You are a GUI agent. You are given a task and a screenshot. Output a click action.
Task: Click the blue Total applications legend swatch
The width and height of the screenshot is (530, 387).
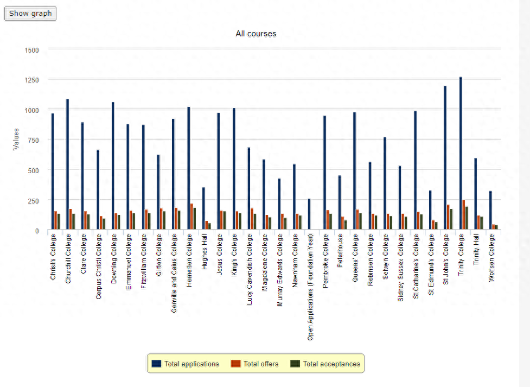(x=157, y=364)
